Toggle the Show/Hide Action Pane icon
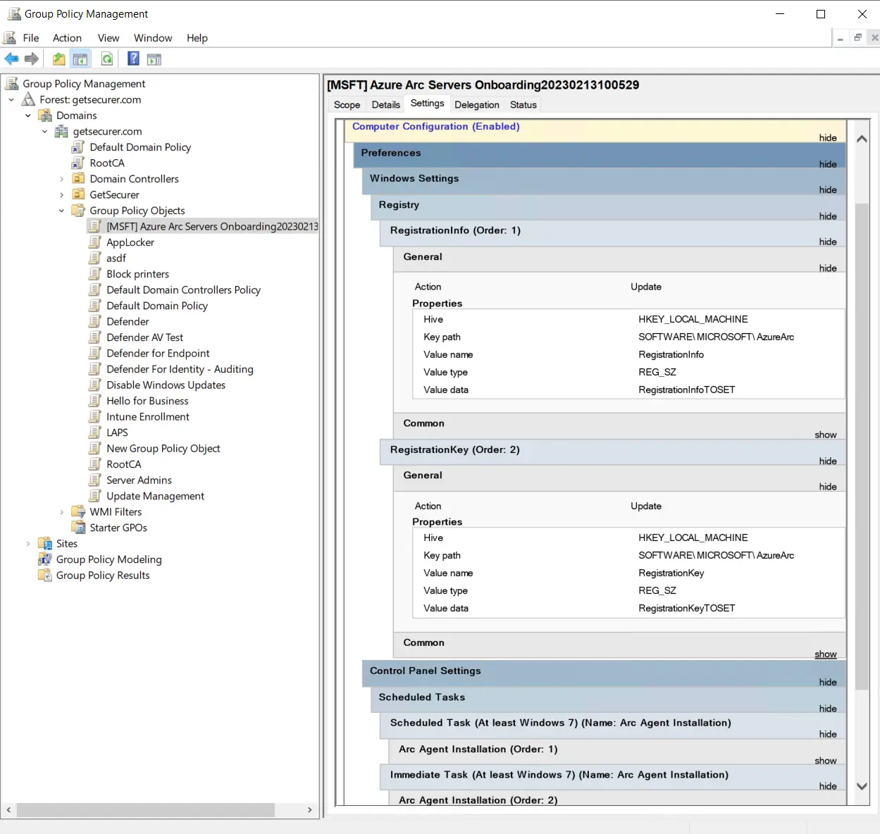This screenshot has width=880, height=834. 154,59
